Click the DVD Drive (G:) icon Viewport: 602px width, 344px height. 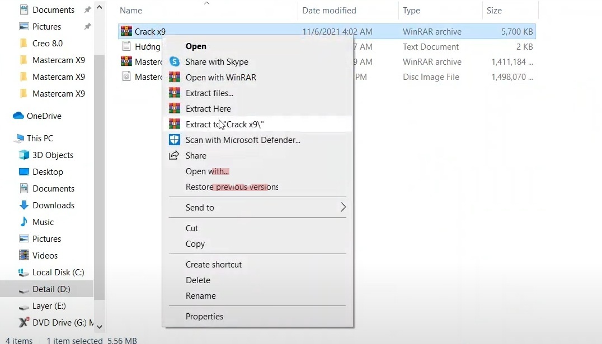tap(24, 323)
